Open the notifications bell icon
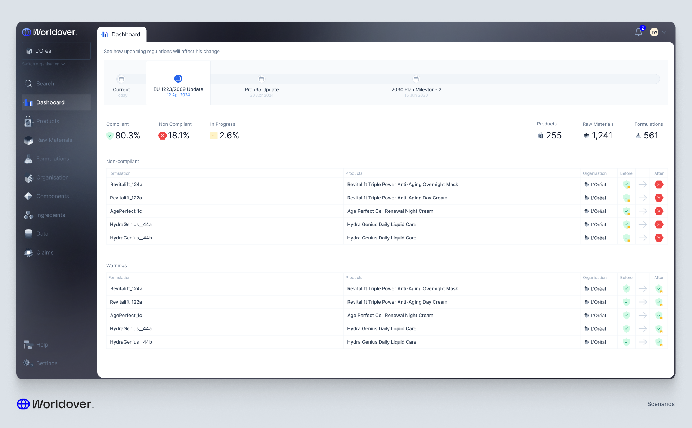The image size is (692, 428). (638, 32)
